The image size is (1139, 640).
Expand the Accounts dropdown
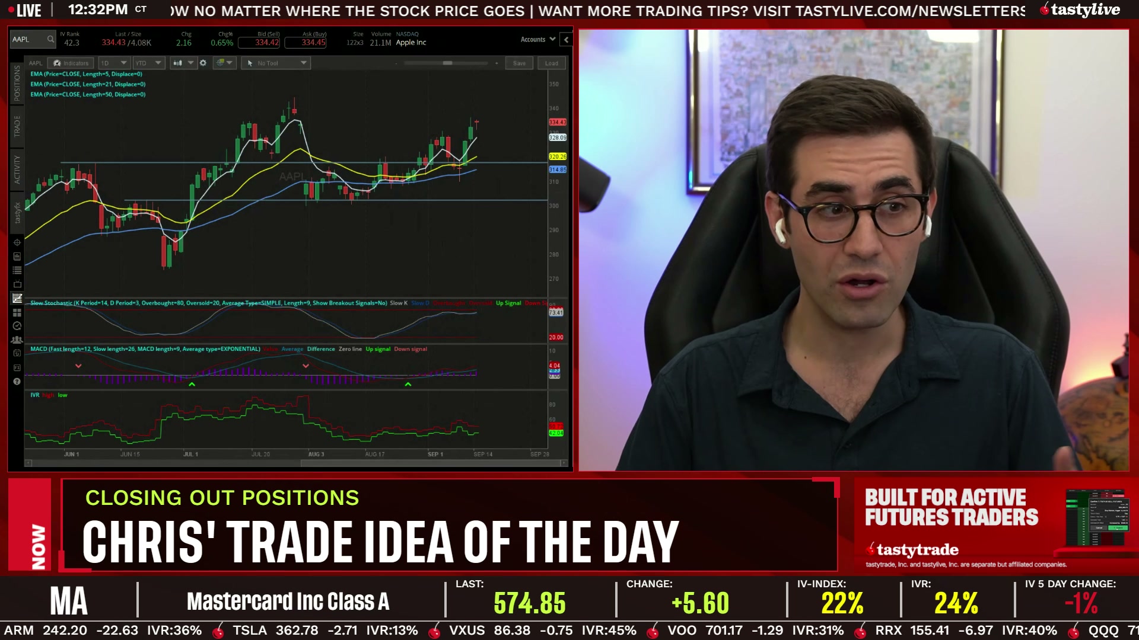point(537,40)
